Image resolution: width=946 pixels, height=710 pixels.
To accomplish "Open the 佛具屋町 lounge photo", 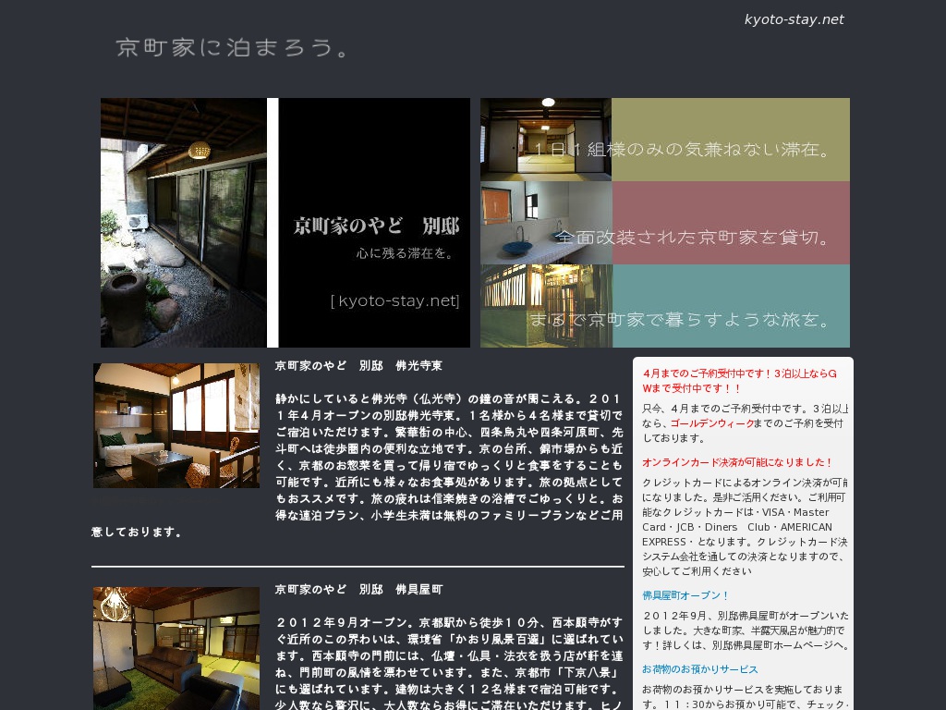I will pos(176,647).
